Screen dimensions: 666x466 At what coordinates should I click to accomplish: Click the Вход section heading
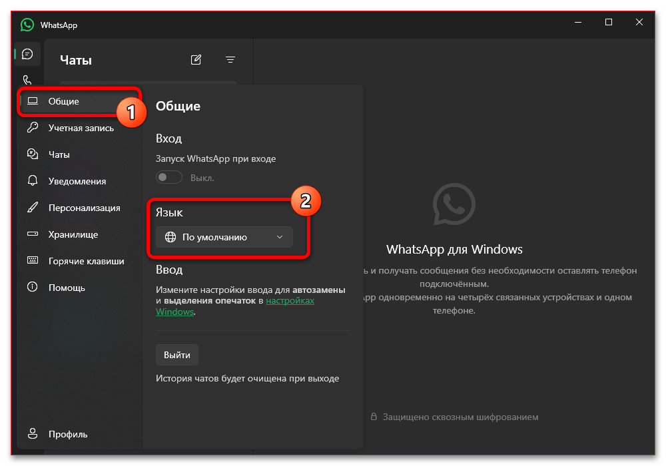[168, 138]
